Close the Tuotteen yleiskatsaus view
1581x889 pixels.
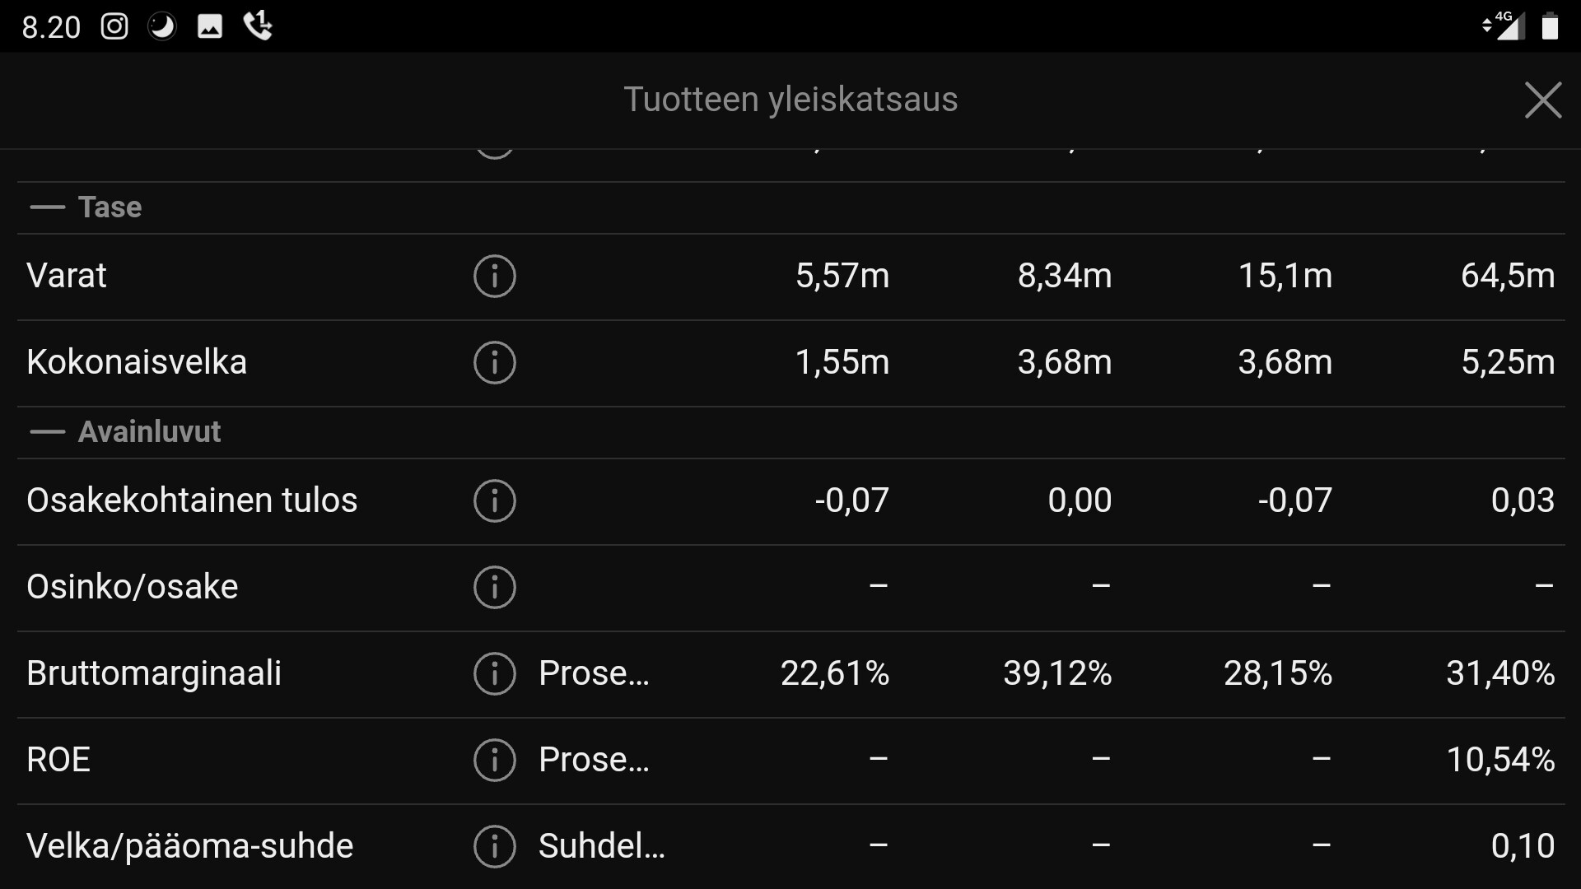[1542, 100]
